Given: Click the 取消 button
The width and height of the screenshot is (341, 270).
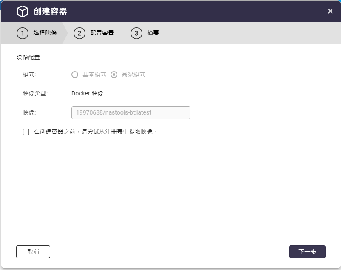Looking at the screenshot, I should point(33,252).
